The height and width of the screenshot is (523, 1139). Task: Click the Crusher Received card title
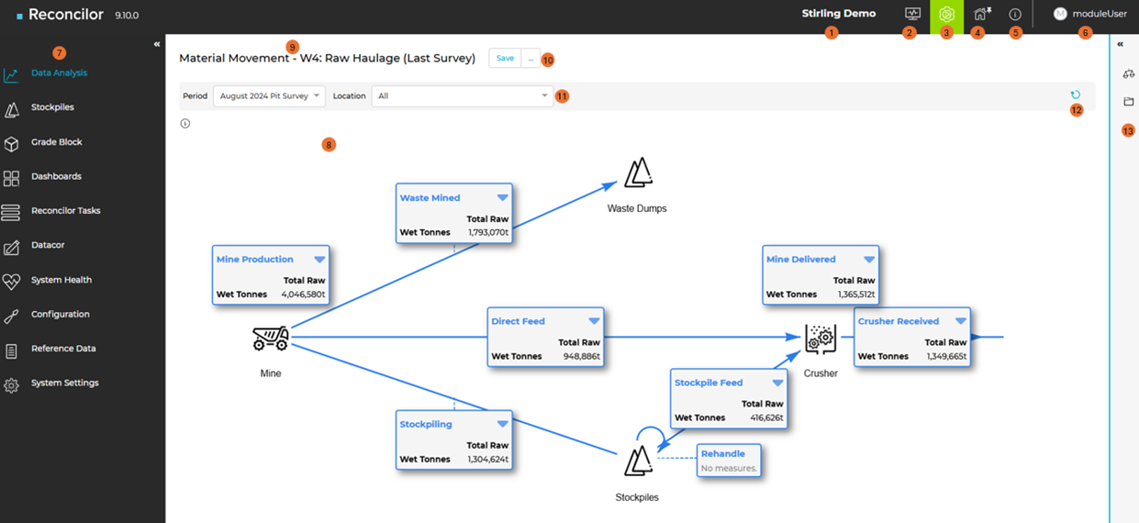coord(899,321)
